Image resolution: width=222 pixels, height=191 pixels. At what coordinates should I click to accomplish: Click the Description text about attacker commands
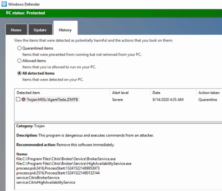pyautogui.click(x=85, y=135)
